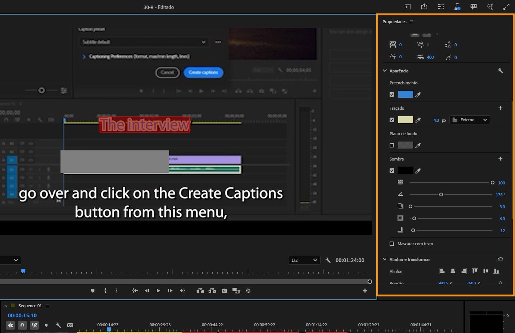515x333 pixels.
Task: Add another stroke to Traçado
Action: coord(500,108)
